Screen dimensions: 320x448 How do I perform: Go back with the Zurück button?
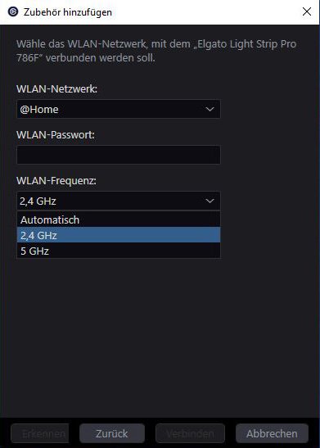point(112,433)
